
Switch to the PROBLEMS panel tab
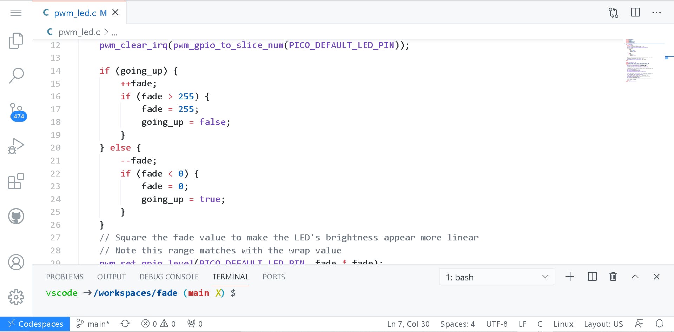pyautogui.click(x=65, y=277)
